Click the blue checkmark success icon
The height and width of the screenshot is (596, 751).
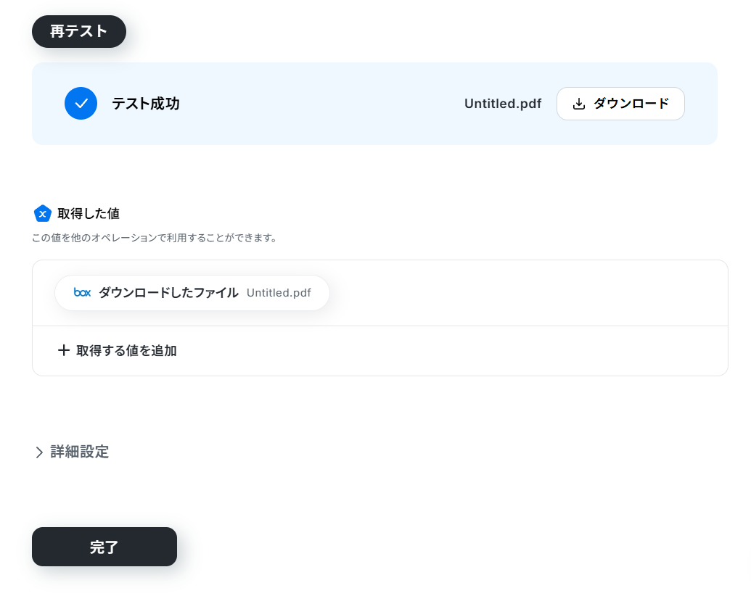[x=81, y=104]
